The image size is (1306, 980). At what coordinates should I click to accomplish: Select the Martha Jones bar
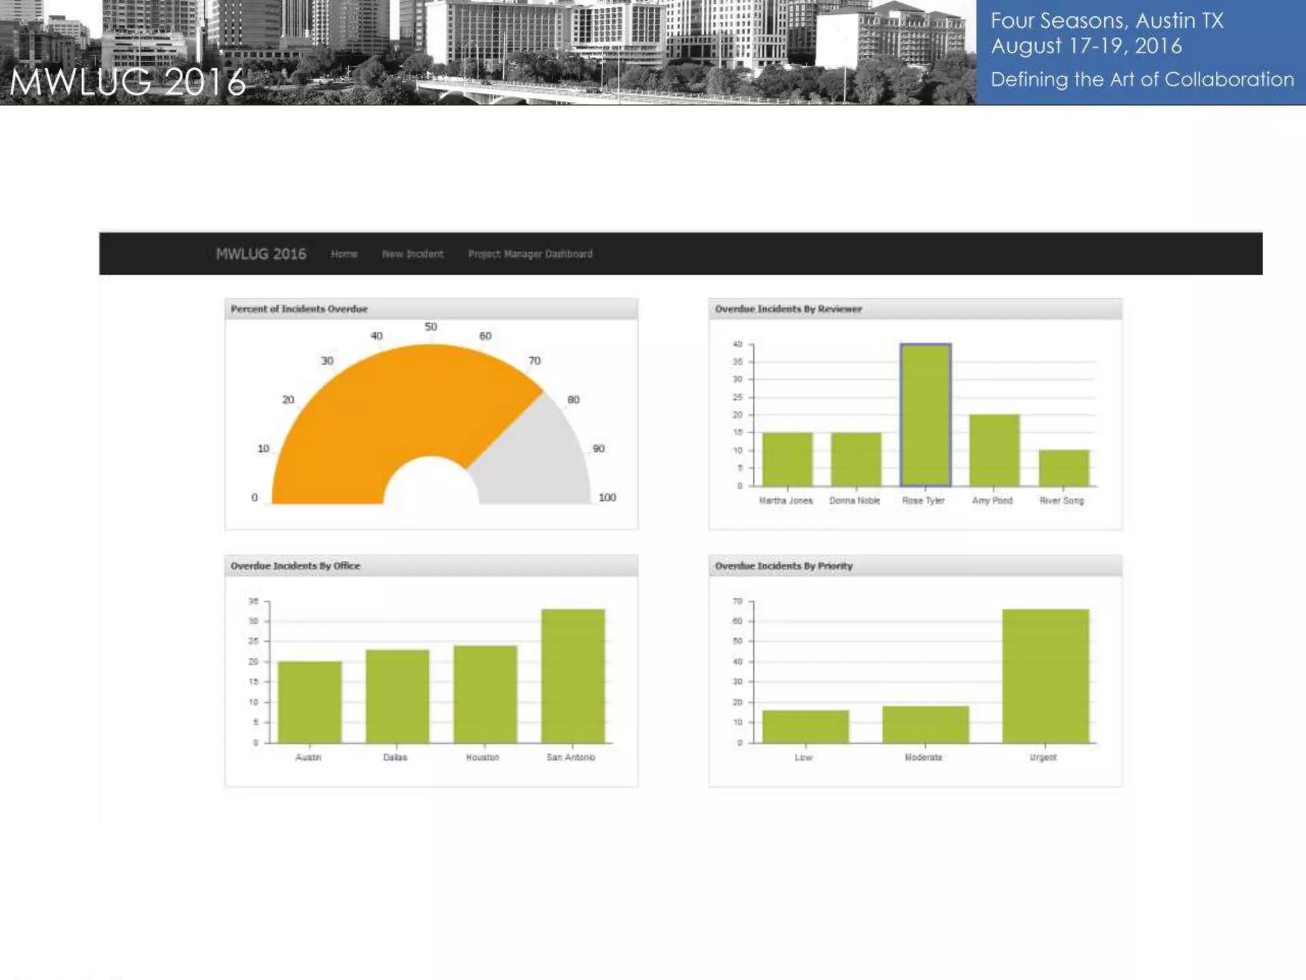(x=788, y=459)
